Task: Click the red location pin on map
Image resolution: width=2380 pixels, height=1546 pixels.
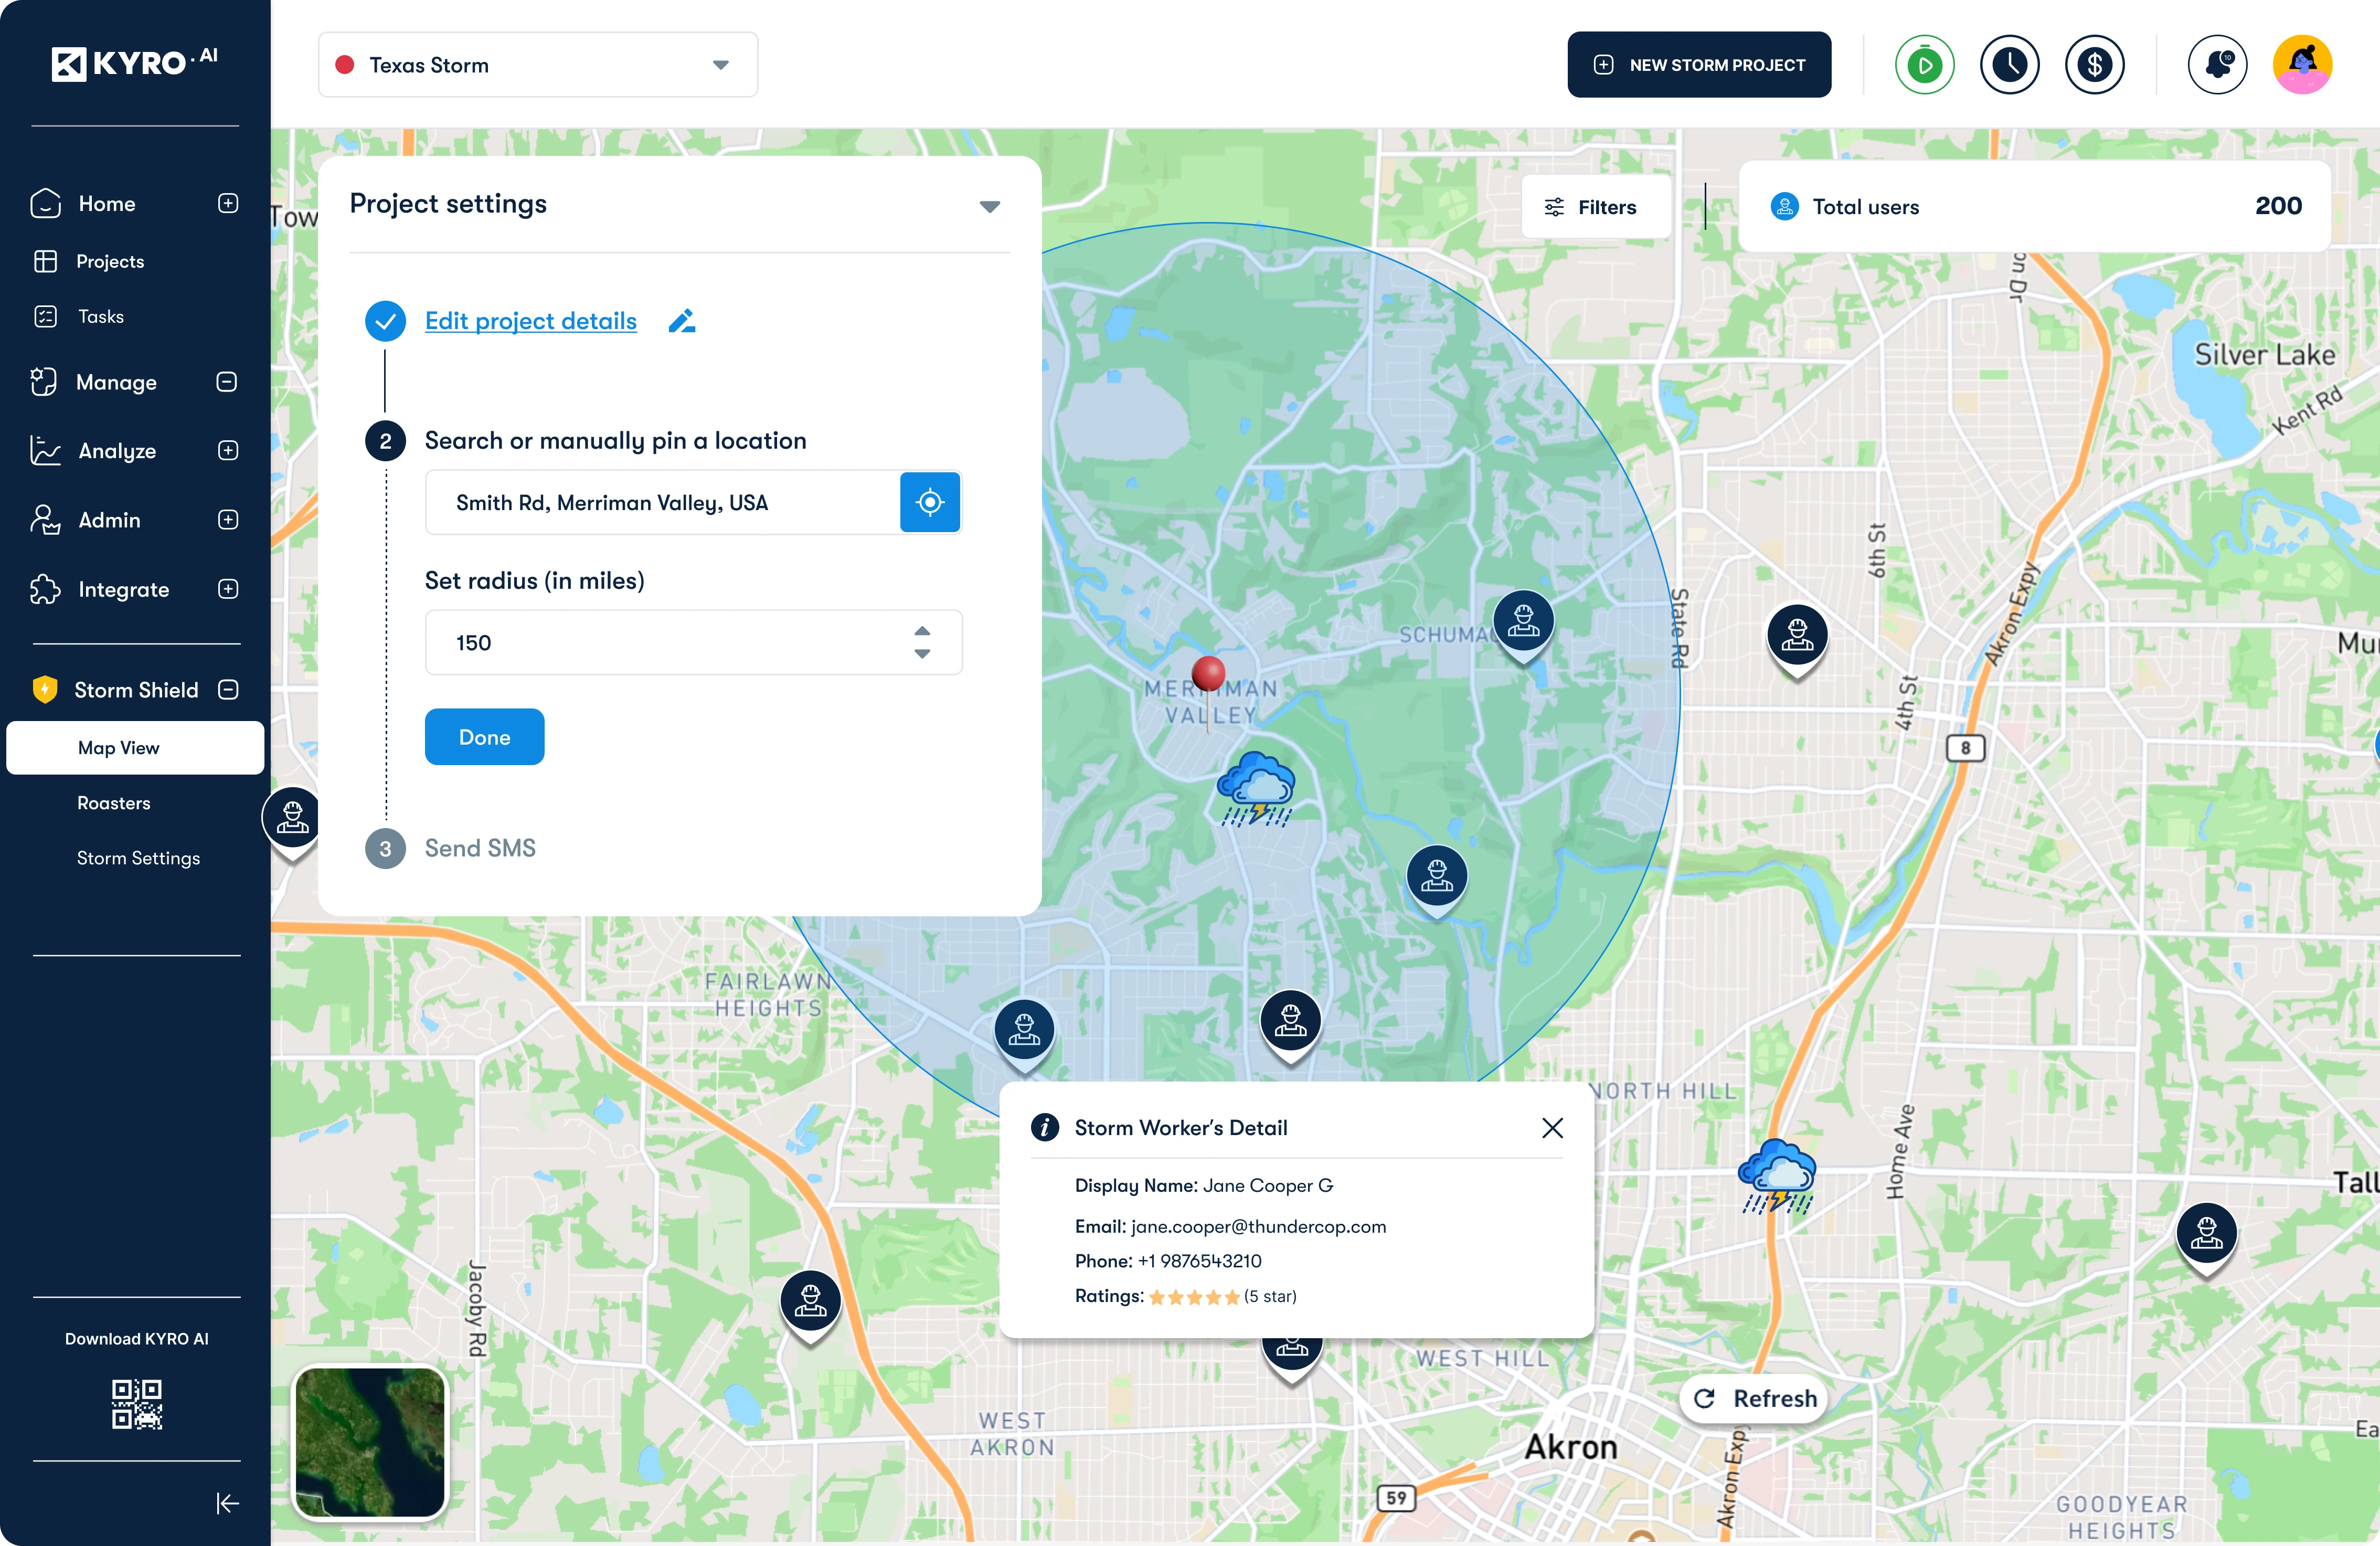Action: (x=1208, y=675)
